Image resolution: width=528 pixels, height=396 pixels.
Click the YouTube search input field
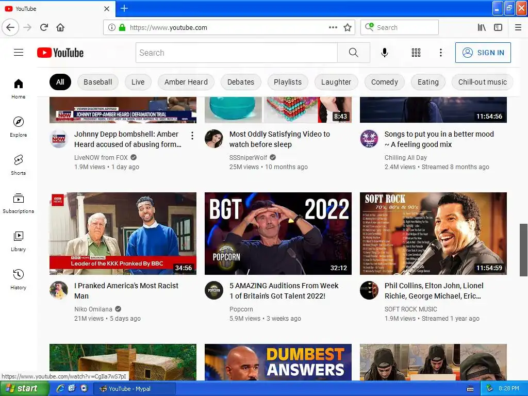(237, 53)
